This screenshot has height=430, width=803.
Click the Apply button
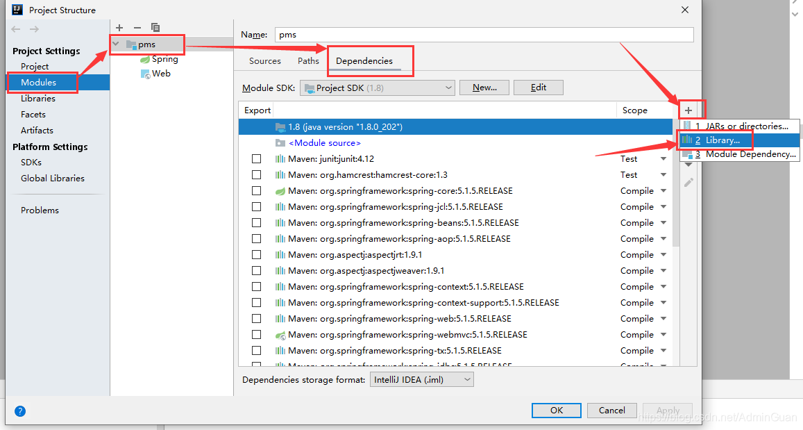coord(668,411)
